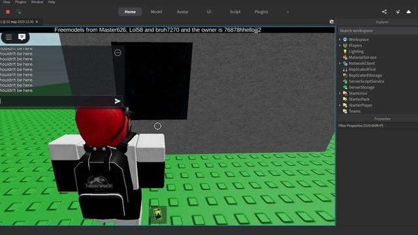Click the StarterPlayer icon
Screen dimensions: 418x235
(x=345, y=105)
